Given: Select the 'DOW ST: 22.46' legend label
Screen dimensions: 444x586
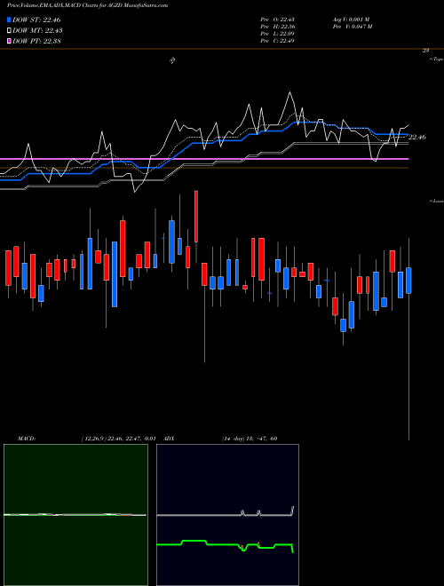Looking at the screenshot, I should (36, 20).
